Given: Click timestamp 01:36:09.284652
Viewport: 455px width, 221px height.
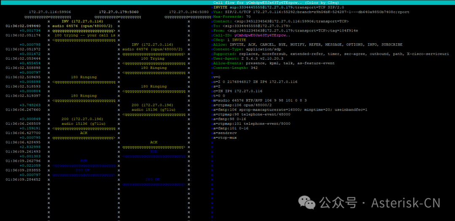Looking at the screenshot, I should pos(23,180).
